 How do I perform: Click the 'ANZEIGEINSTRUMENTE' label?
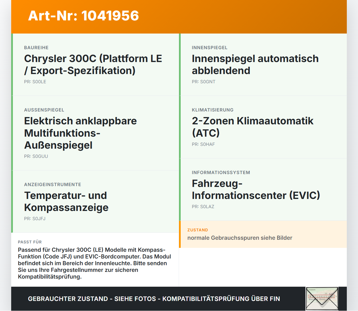53,185
